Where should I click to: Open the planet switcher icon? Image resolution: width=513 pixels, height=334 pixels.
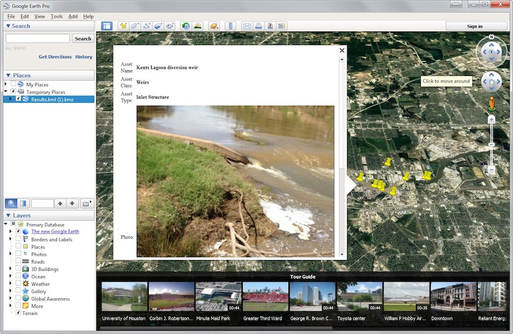tap(214, 26)
